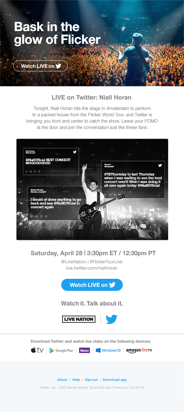Open the Amazon Fire TV logo

[x=139, y=350]
